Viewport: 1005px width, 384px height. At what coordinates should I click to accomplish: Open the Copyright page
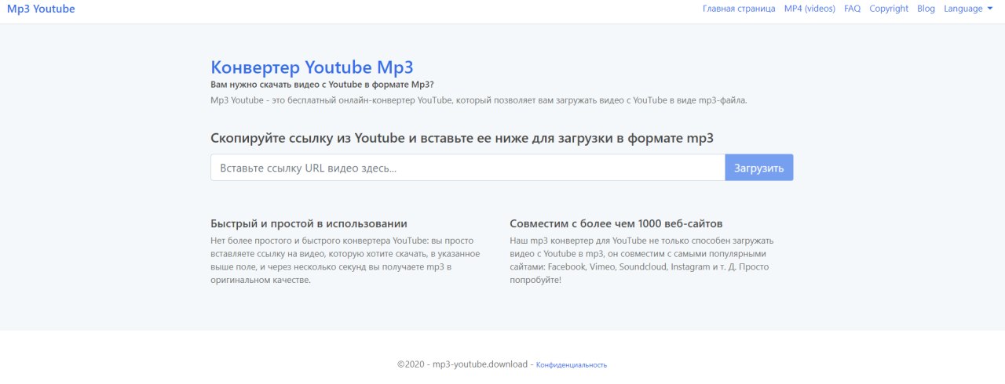tap(889, 9)
